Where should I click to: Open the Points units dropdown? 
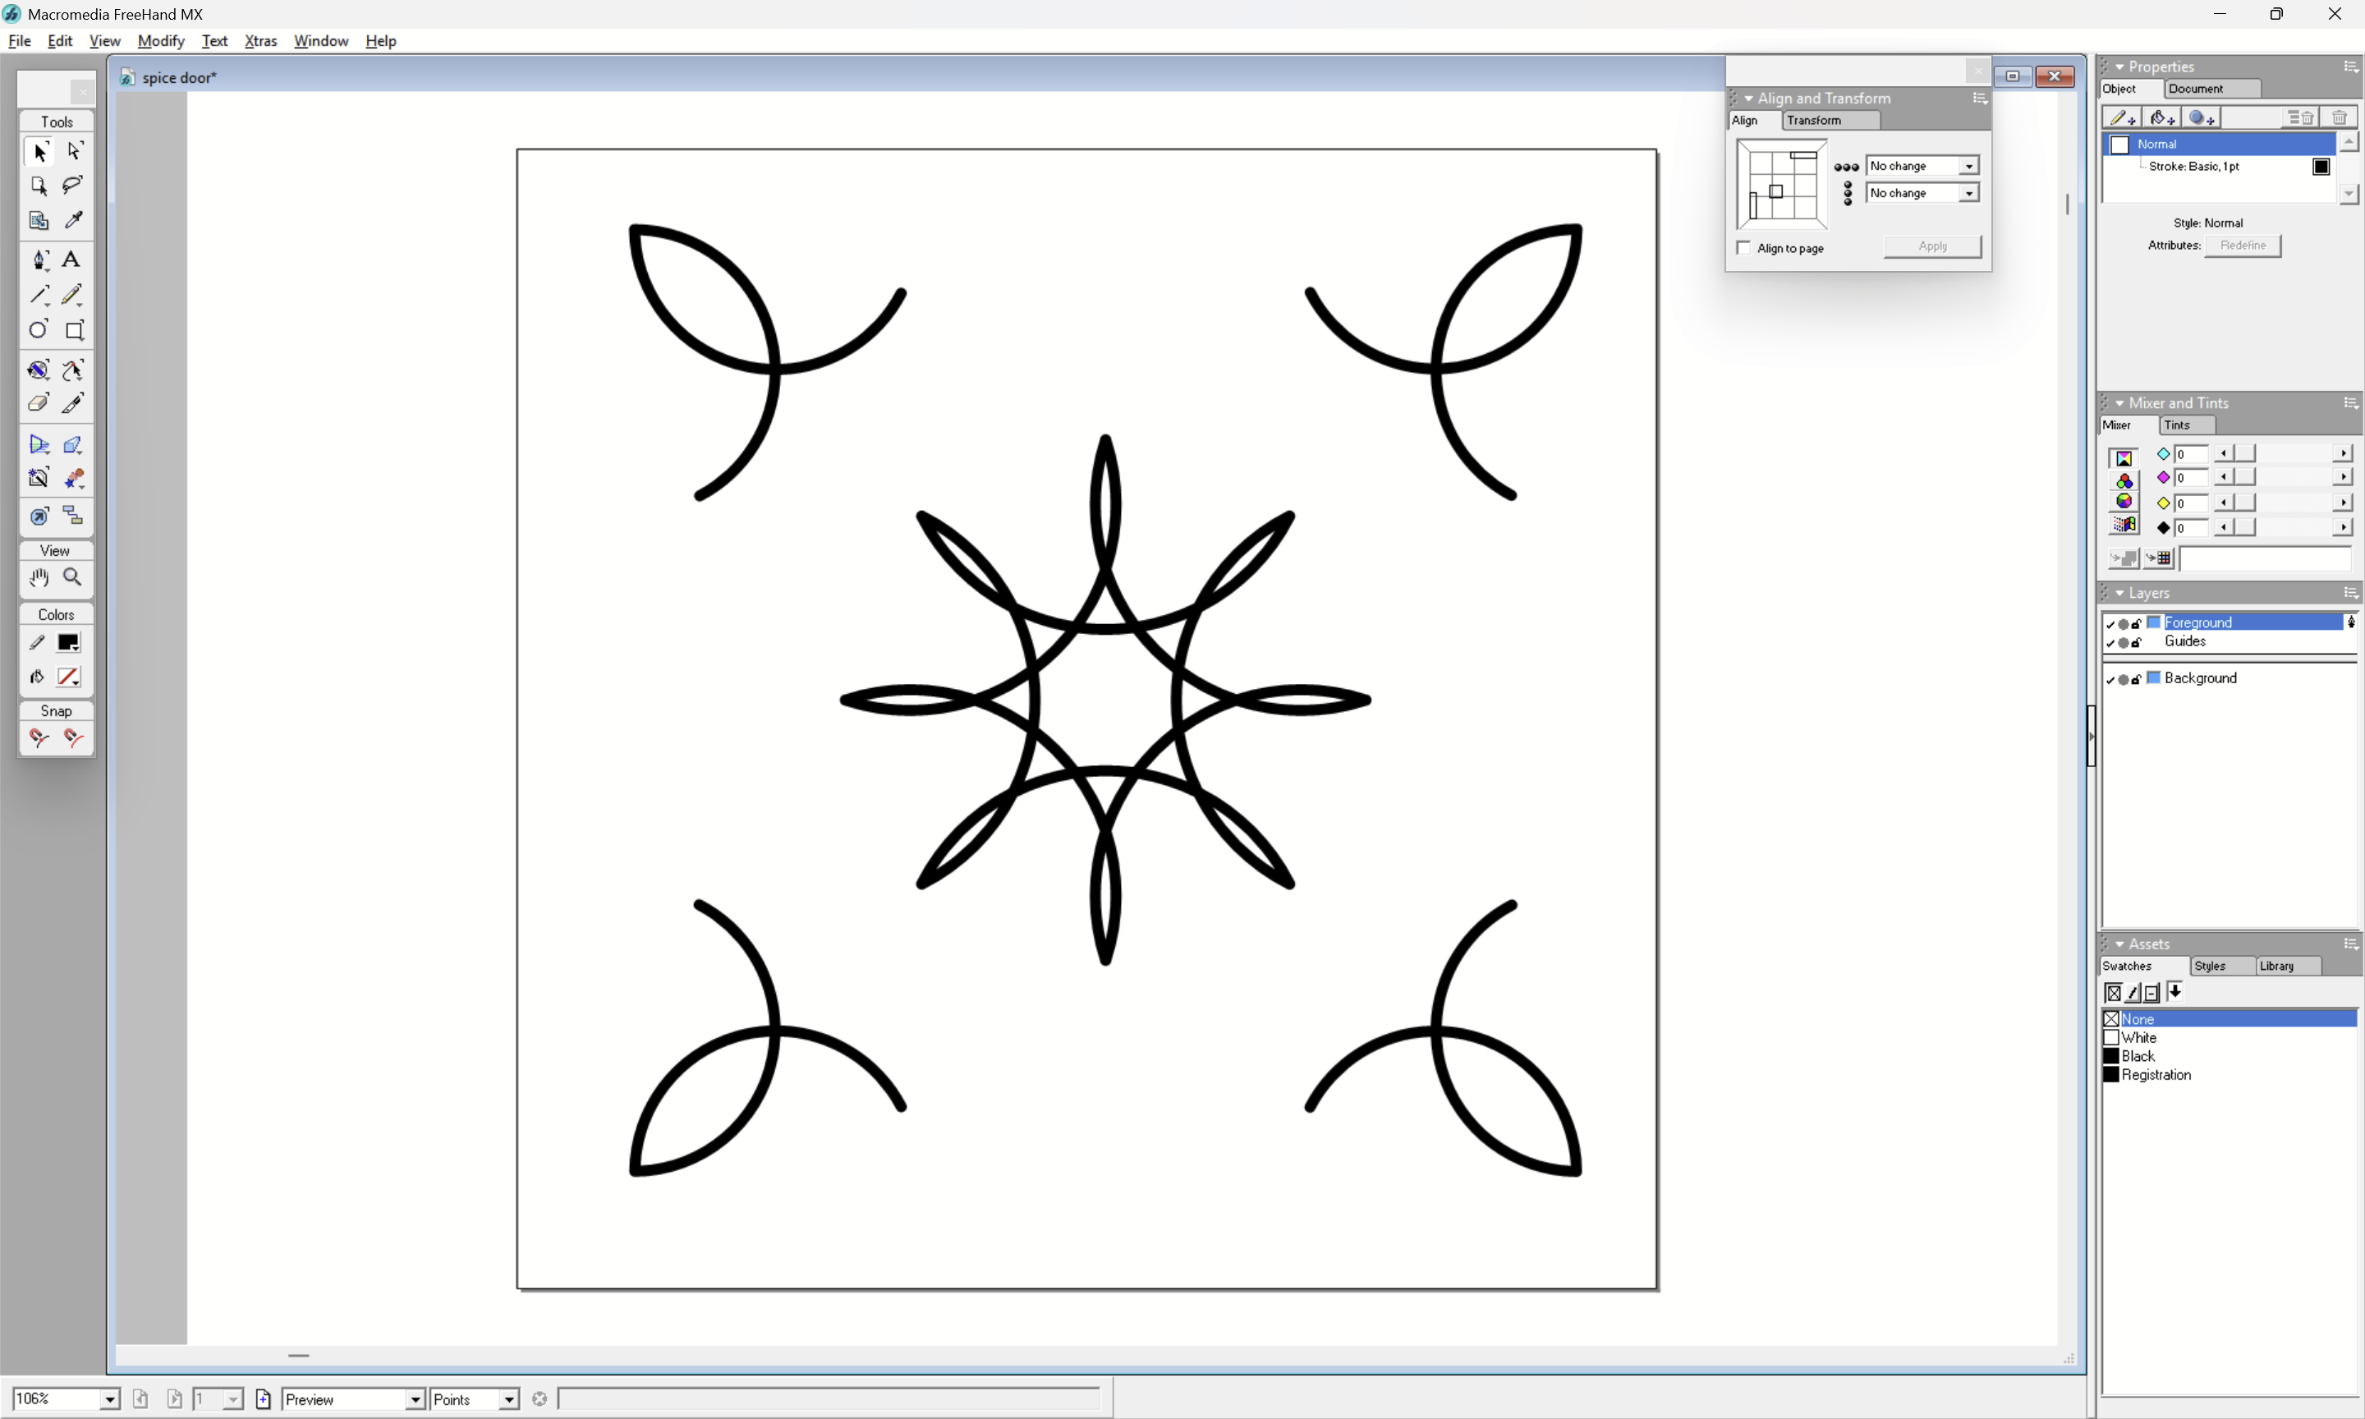tap(509, 1400)
